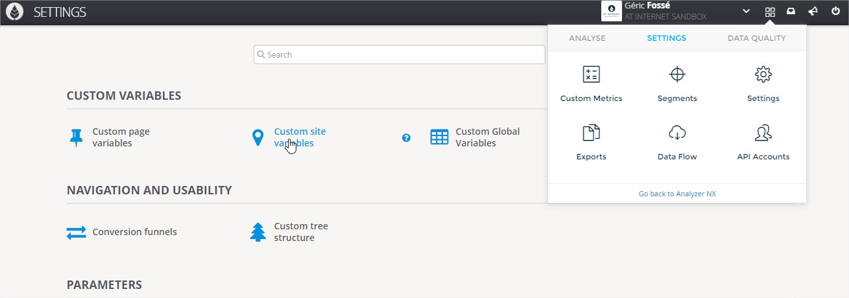
Task: Click the megaphone announcements icon
Action: tap(813, 12)
